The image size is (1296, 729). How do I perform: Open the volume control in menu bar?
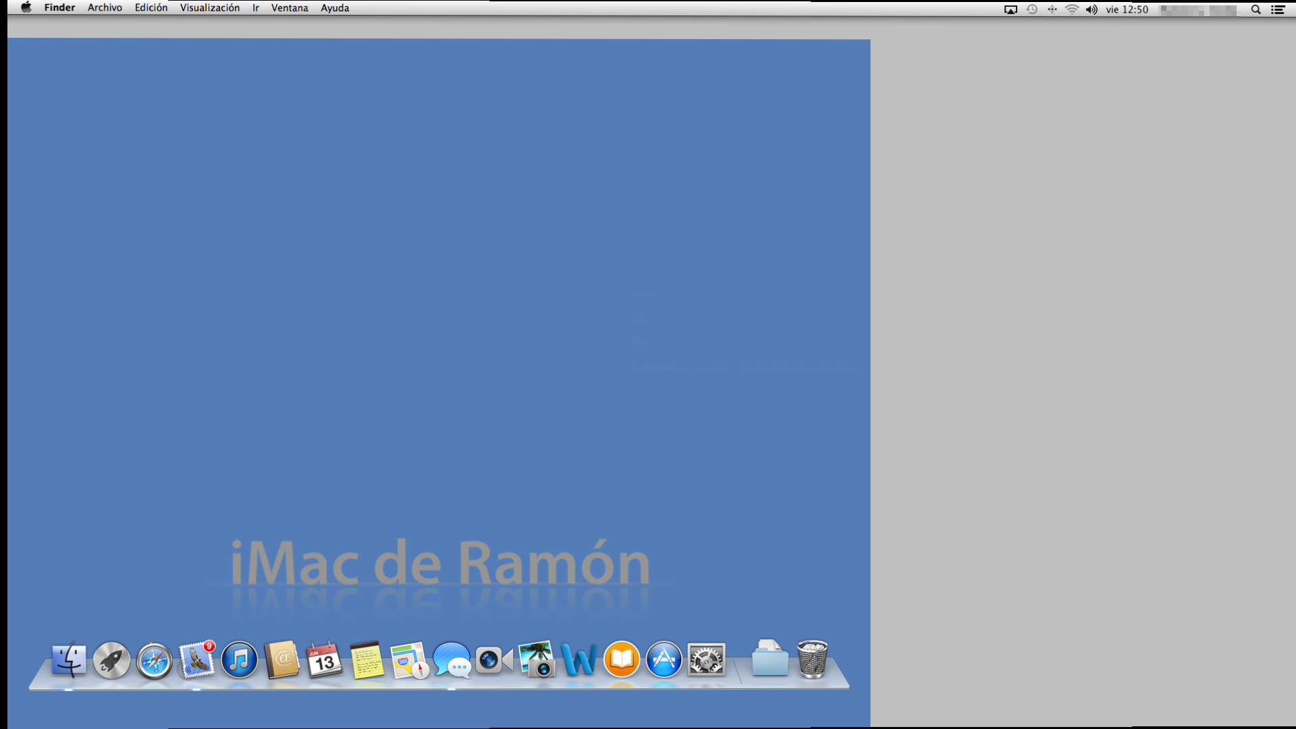point(1091,9)
